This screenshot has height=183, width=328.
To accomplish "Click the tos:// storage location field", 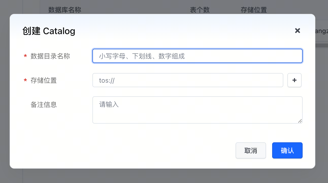I will [188, 80].
